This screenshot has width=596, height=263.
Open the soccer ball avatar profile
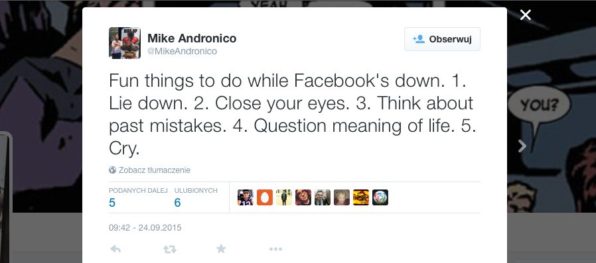[380, 197]
